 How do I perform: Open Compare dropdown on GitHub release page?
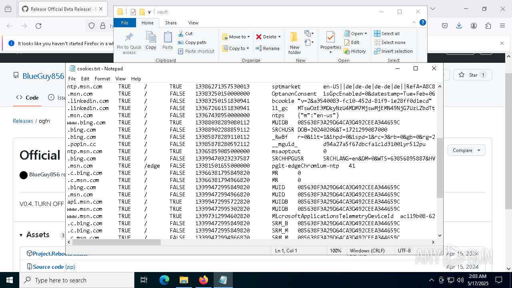[x=466, y=150]
